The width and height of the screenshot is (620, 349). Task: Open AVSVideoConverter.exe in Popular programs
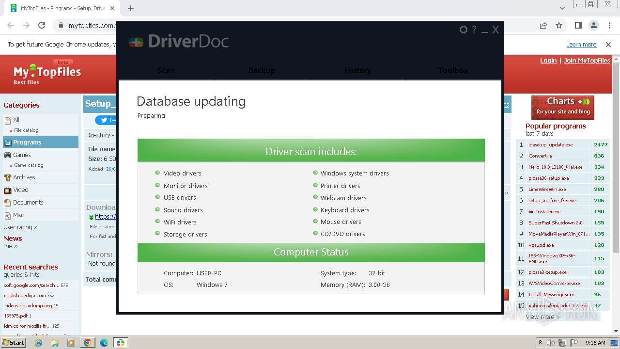pos(554,283)
